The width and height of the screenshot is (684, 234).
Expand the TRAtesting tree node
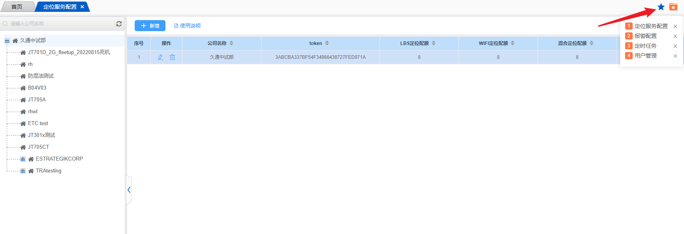click(x=23, y=171)
